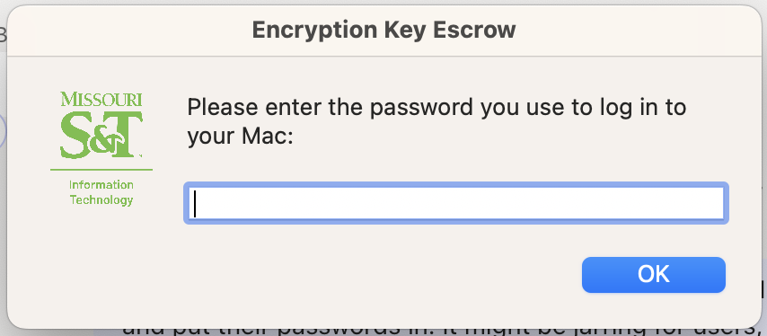Confirm the dialog with the OK button
The height and width of the screenshot is (336, 767).
pyautogui.click(x=654, y=275)
